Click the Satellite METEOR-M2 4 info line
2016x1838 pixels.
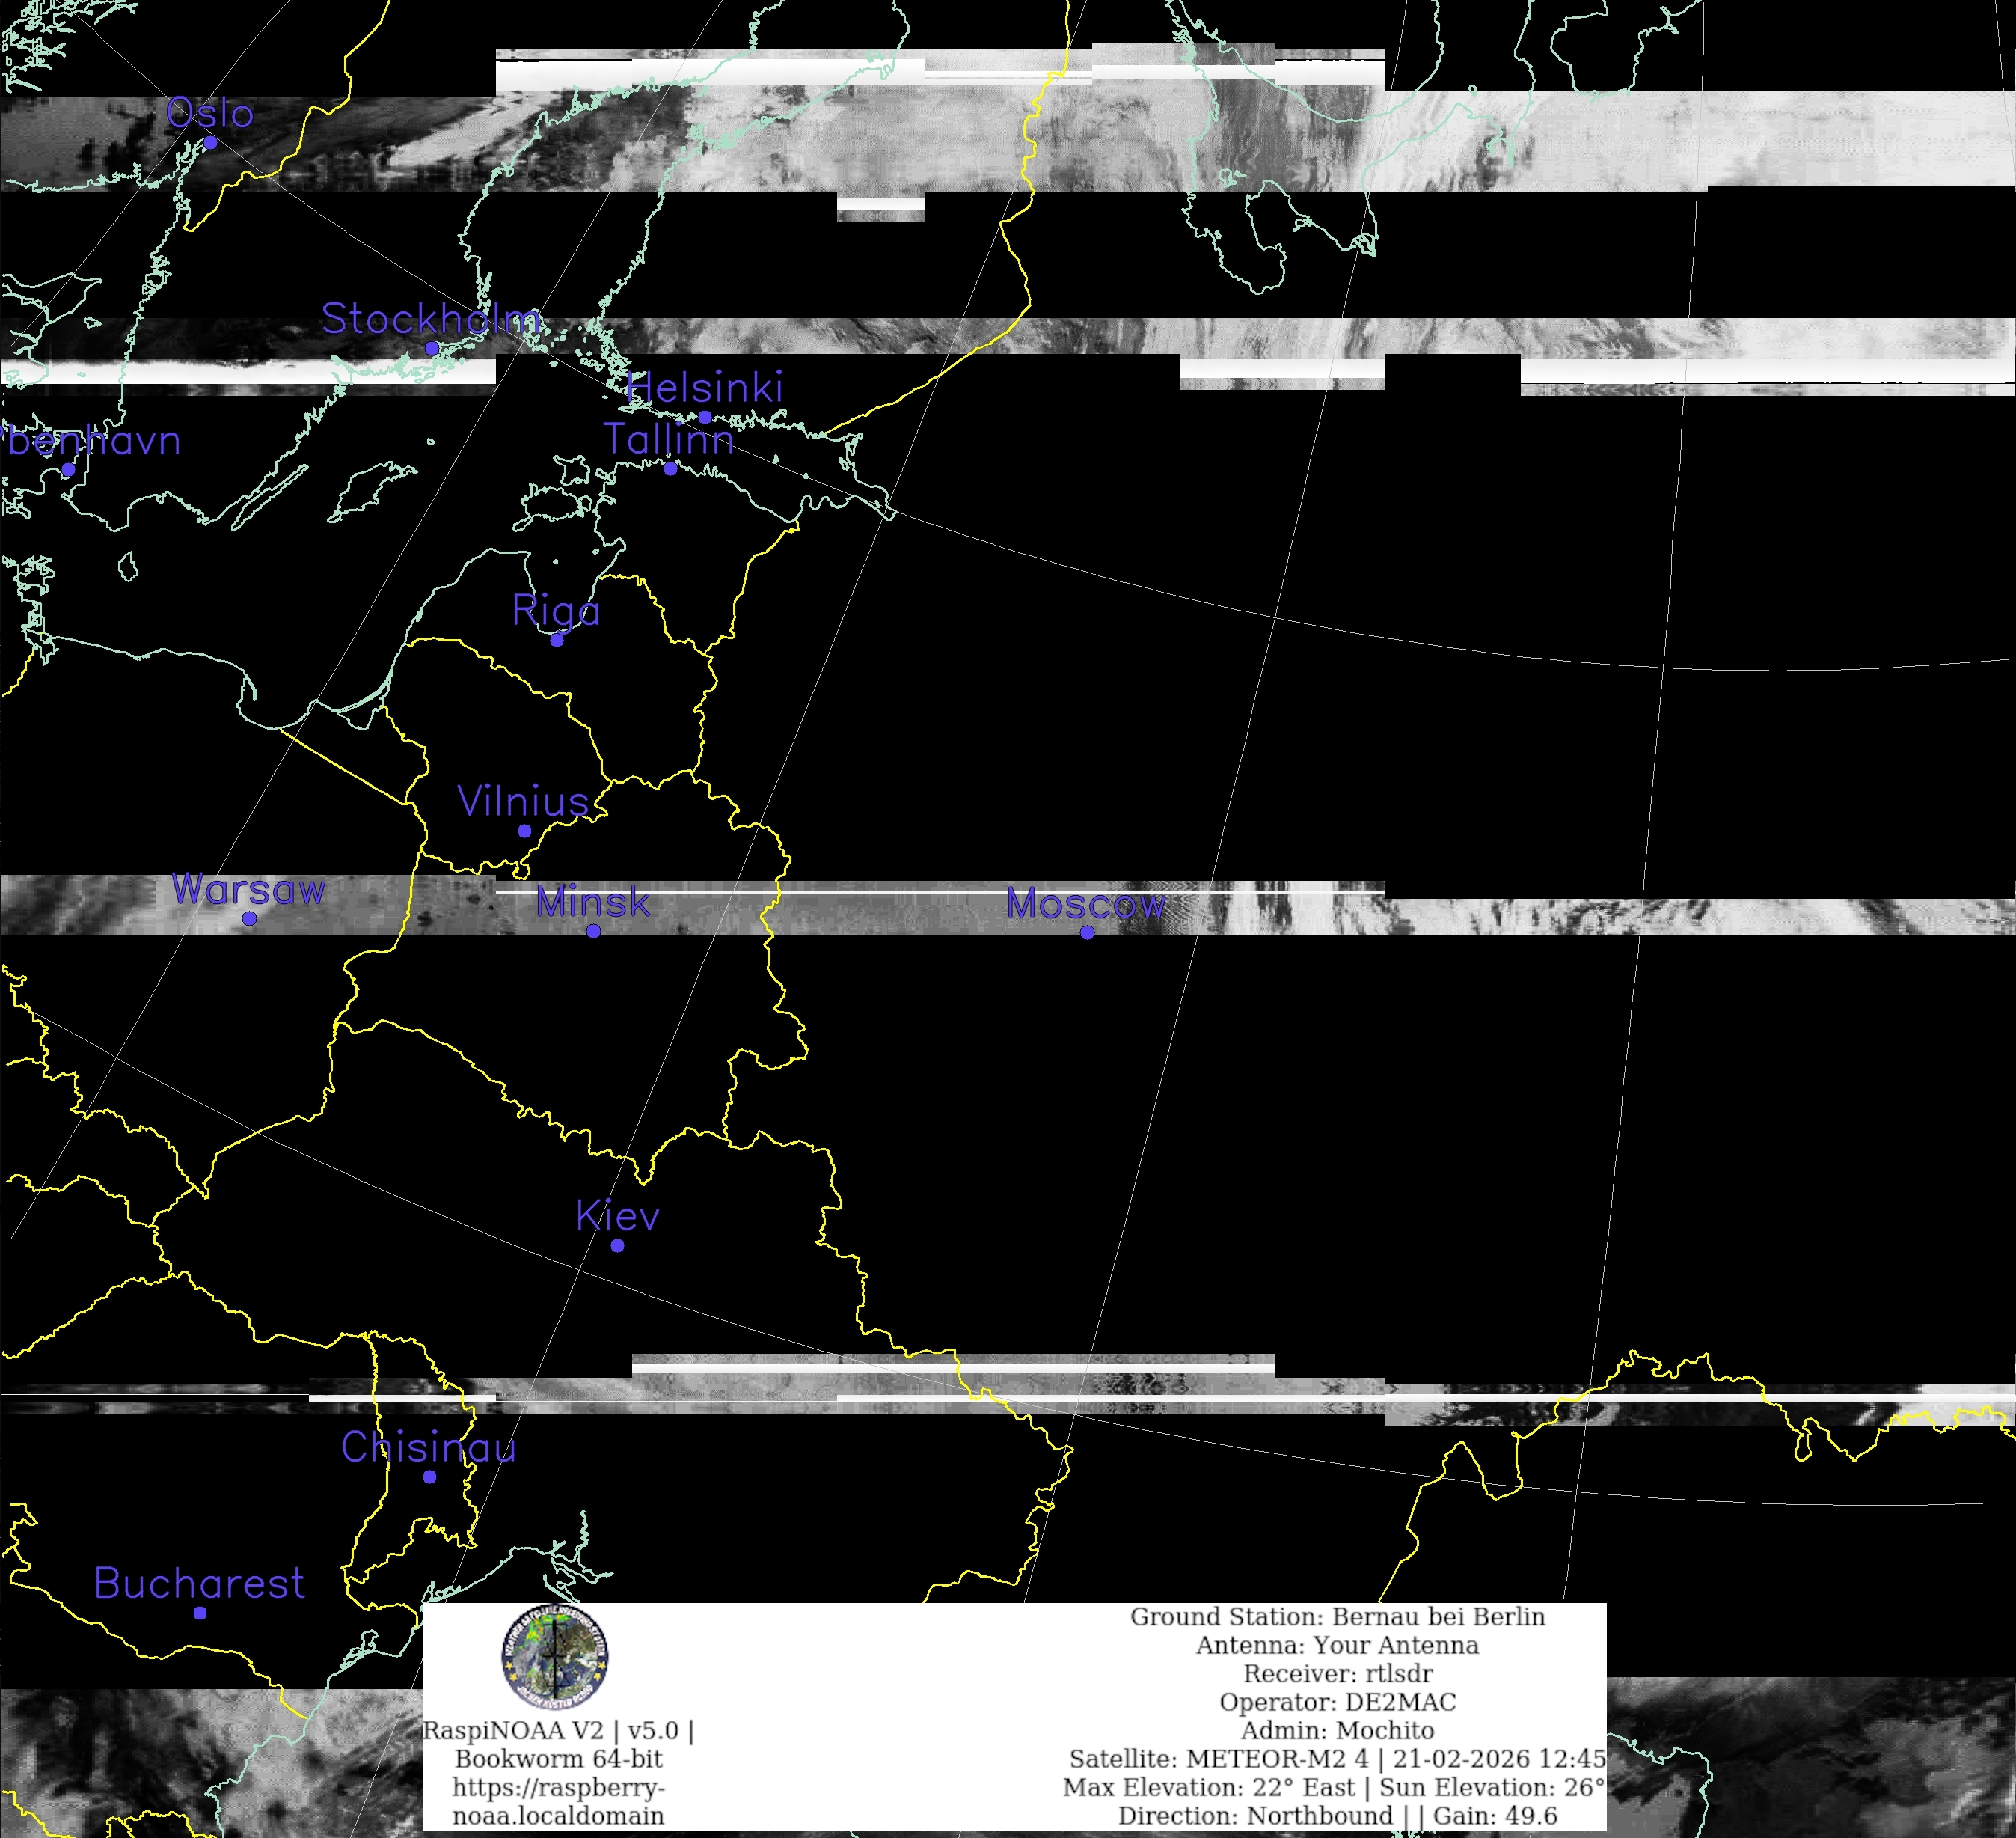[1337, 1759]
